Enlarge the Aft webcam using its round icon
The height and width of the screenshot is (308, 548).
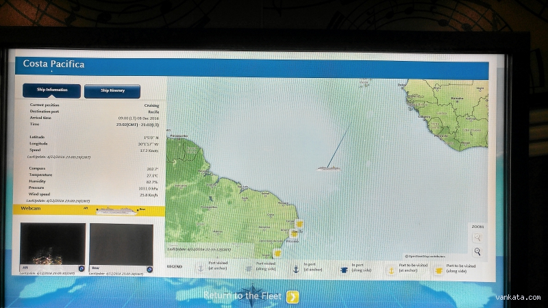[x=82, y=268]
